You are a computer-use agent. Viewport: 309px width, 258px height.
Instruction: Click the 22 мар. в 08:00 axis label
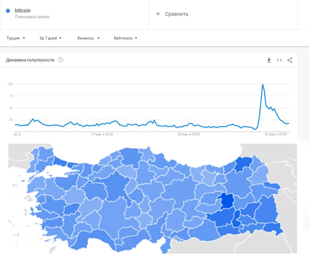(276, 134)
